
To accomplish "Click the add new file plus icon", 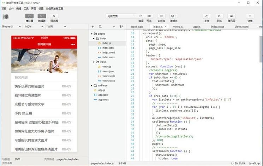I will point(93,27).
